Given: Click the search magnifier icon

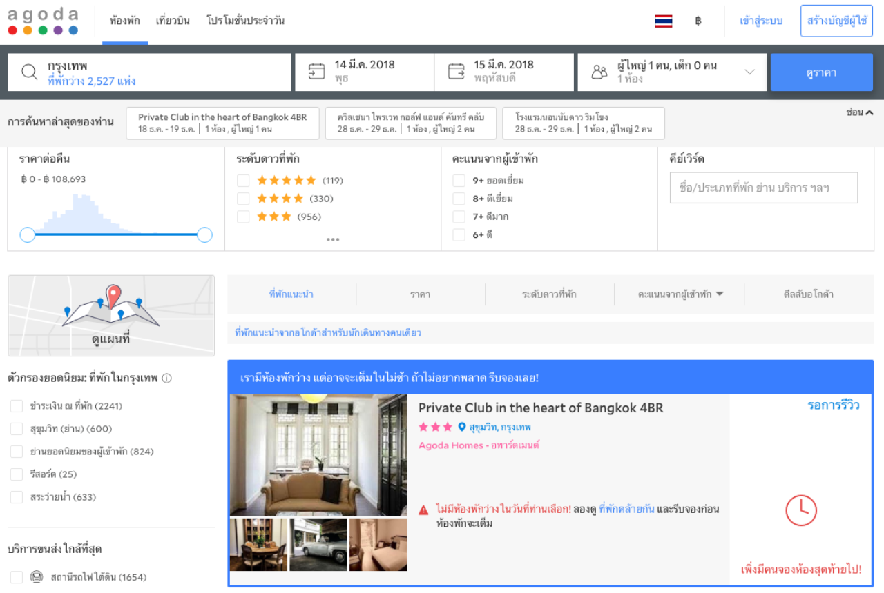Looking at the screenshot, I should tap(29, 72).
